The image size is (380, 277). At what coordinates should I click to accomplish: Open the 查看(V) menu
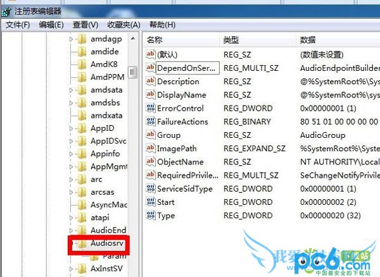[x=85, y=25]
